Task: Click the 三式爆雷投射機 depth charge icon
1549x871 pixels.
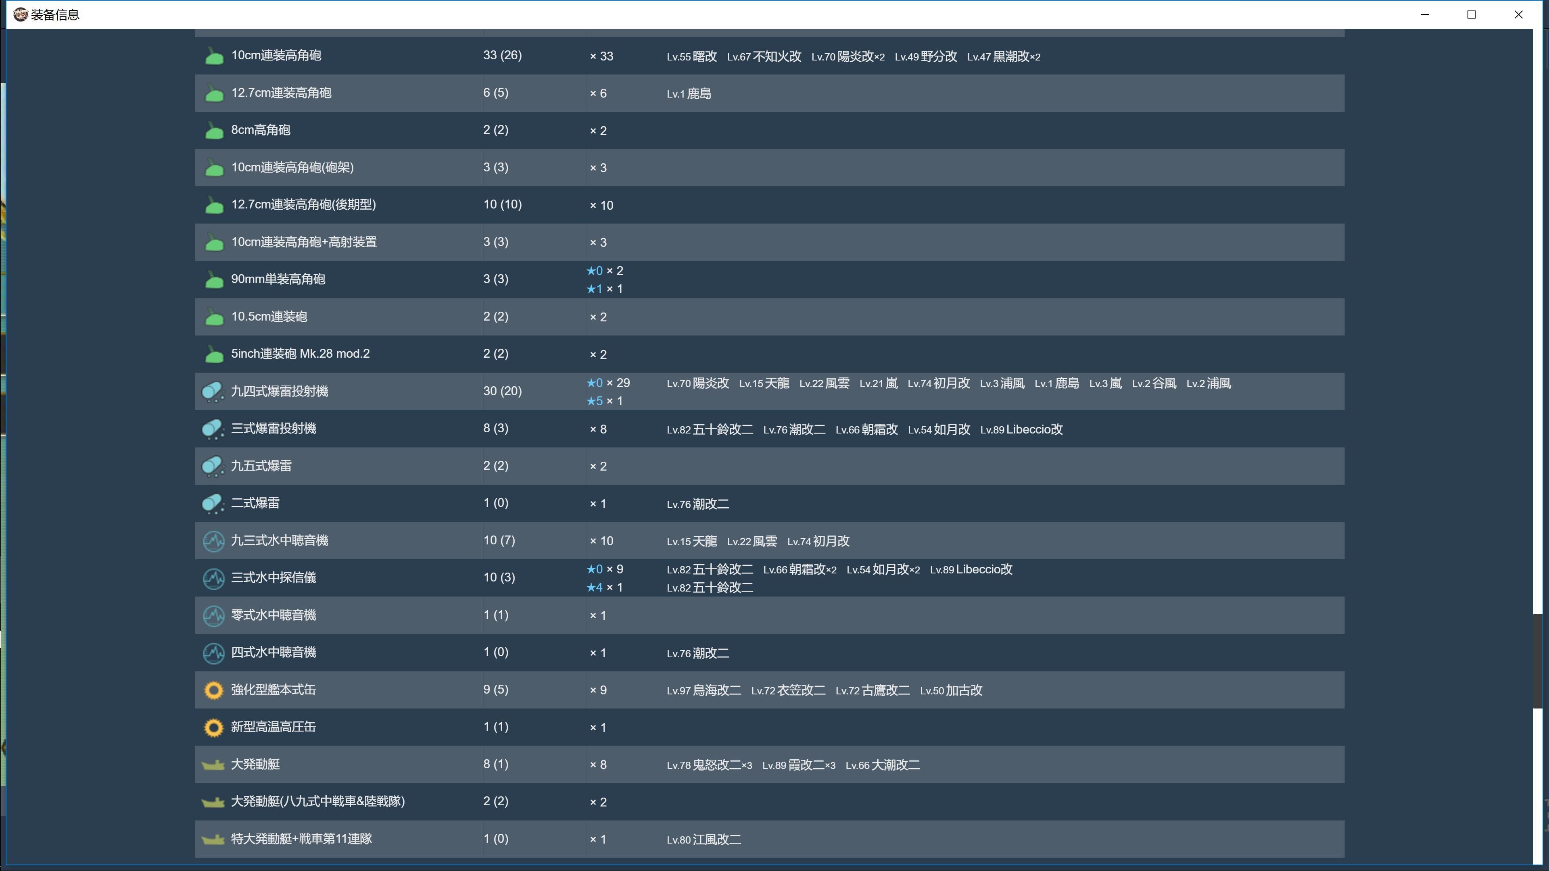Action: tap(213, 429)
